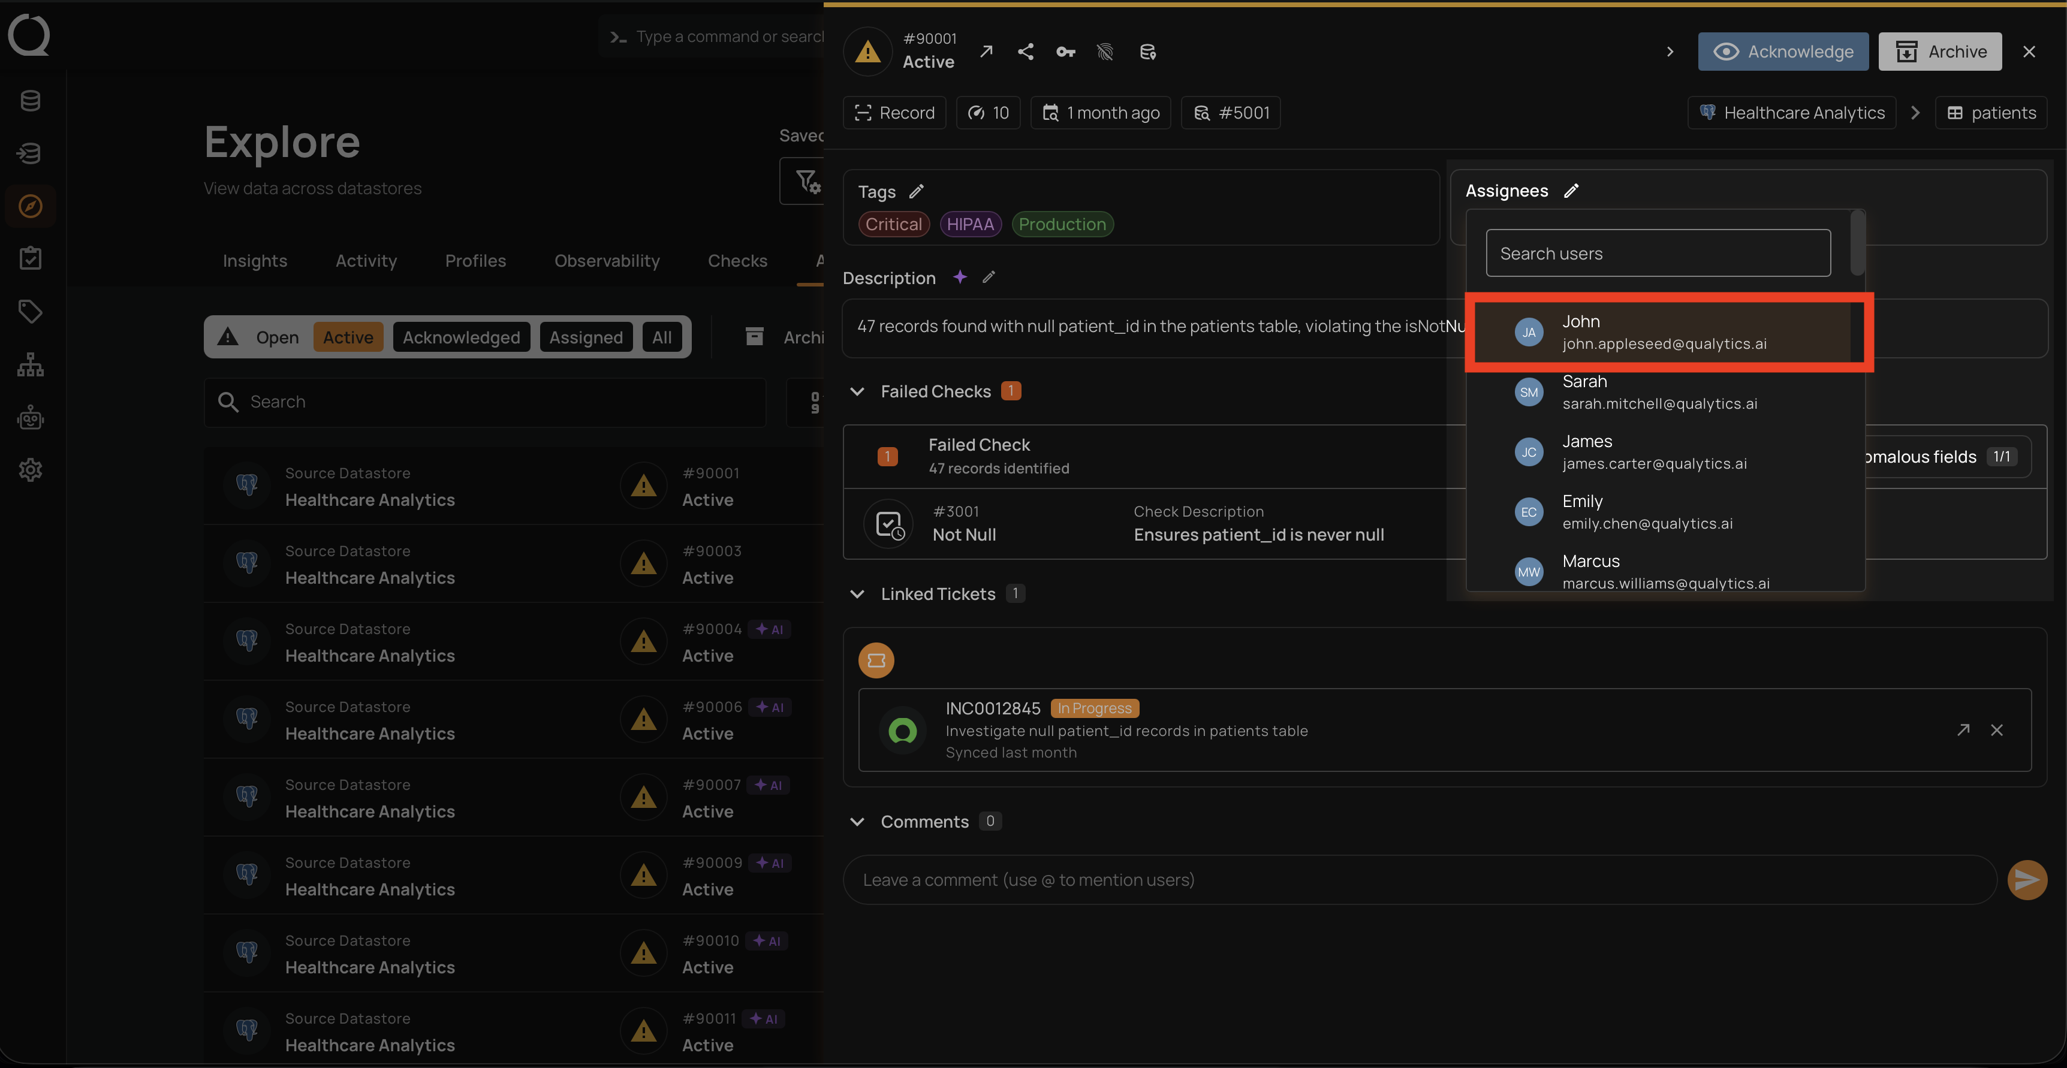Filter anomalies by Active status

348,337
